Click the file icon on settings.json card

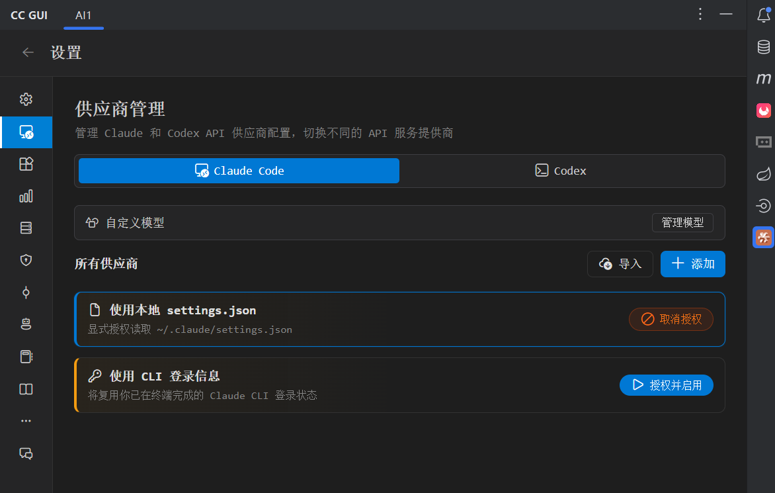[x=95, y=310]
